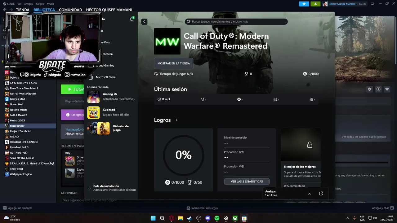Open Steam Biblioteca tab
The height and width of the screenshot is (223, 397).
click(44, 10)
